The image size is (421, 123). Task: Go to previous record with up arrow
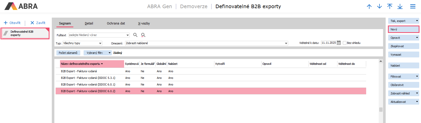(x=369, y=6)
